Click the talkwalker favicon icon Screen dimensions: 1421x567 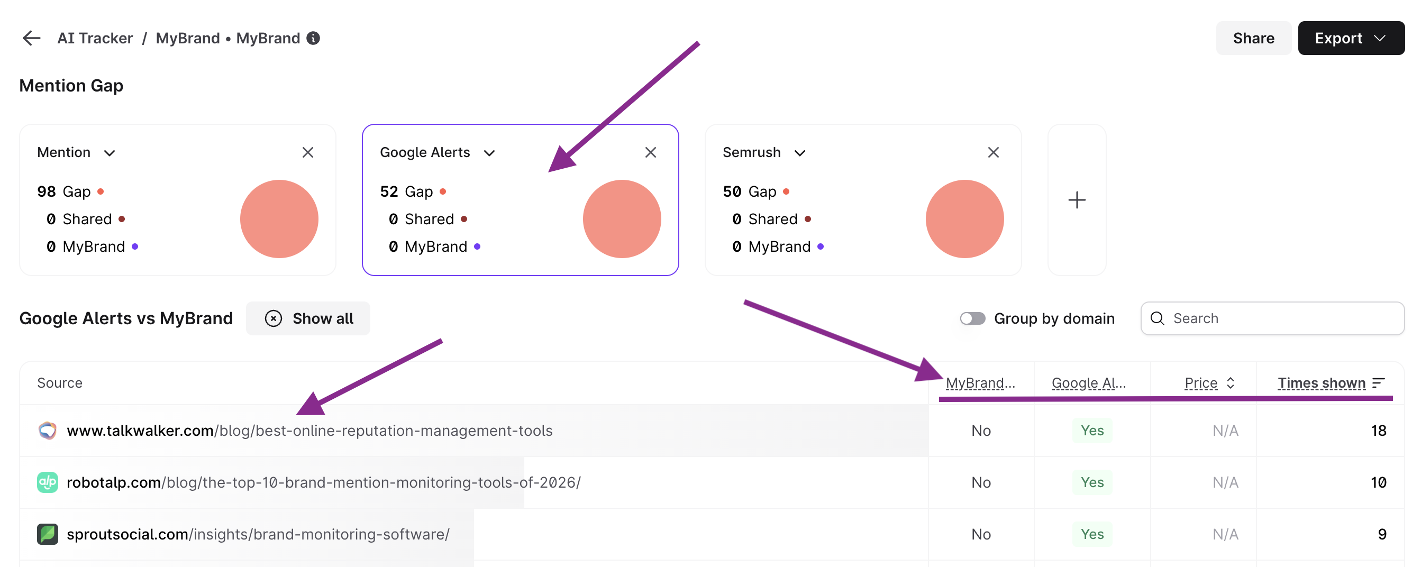click(48, 430)
